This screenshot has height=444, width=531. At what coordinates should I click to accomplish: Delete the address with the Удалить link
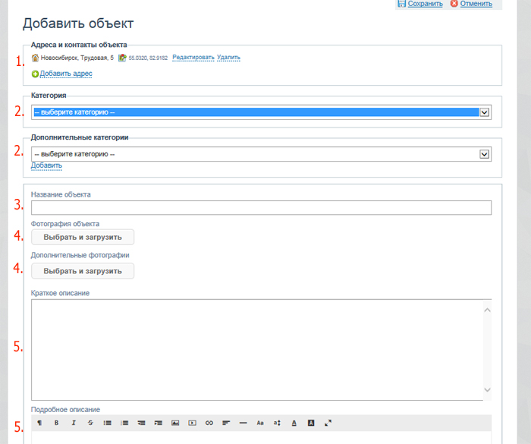(x=228, y=58)
